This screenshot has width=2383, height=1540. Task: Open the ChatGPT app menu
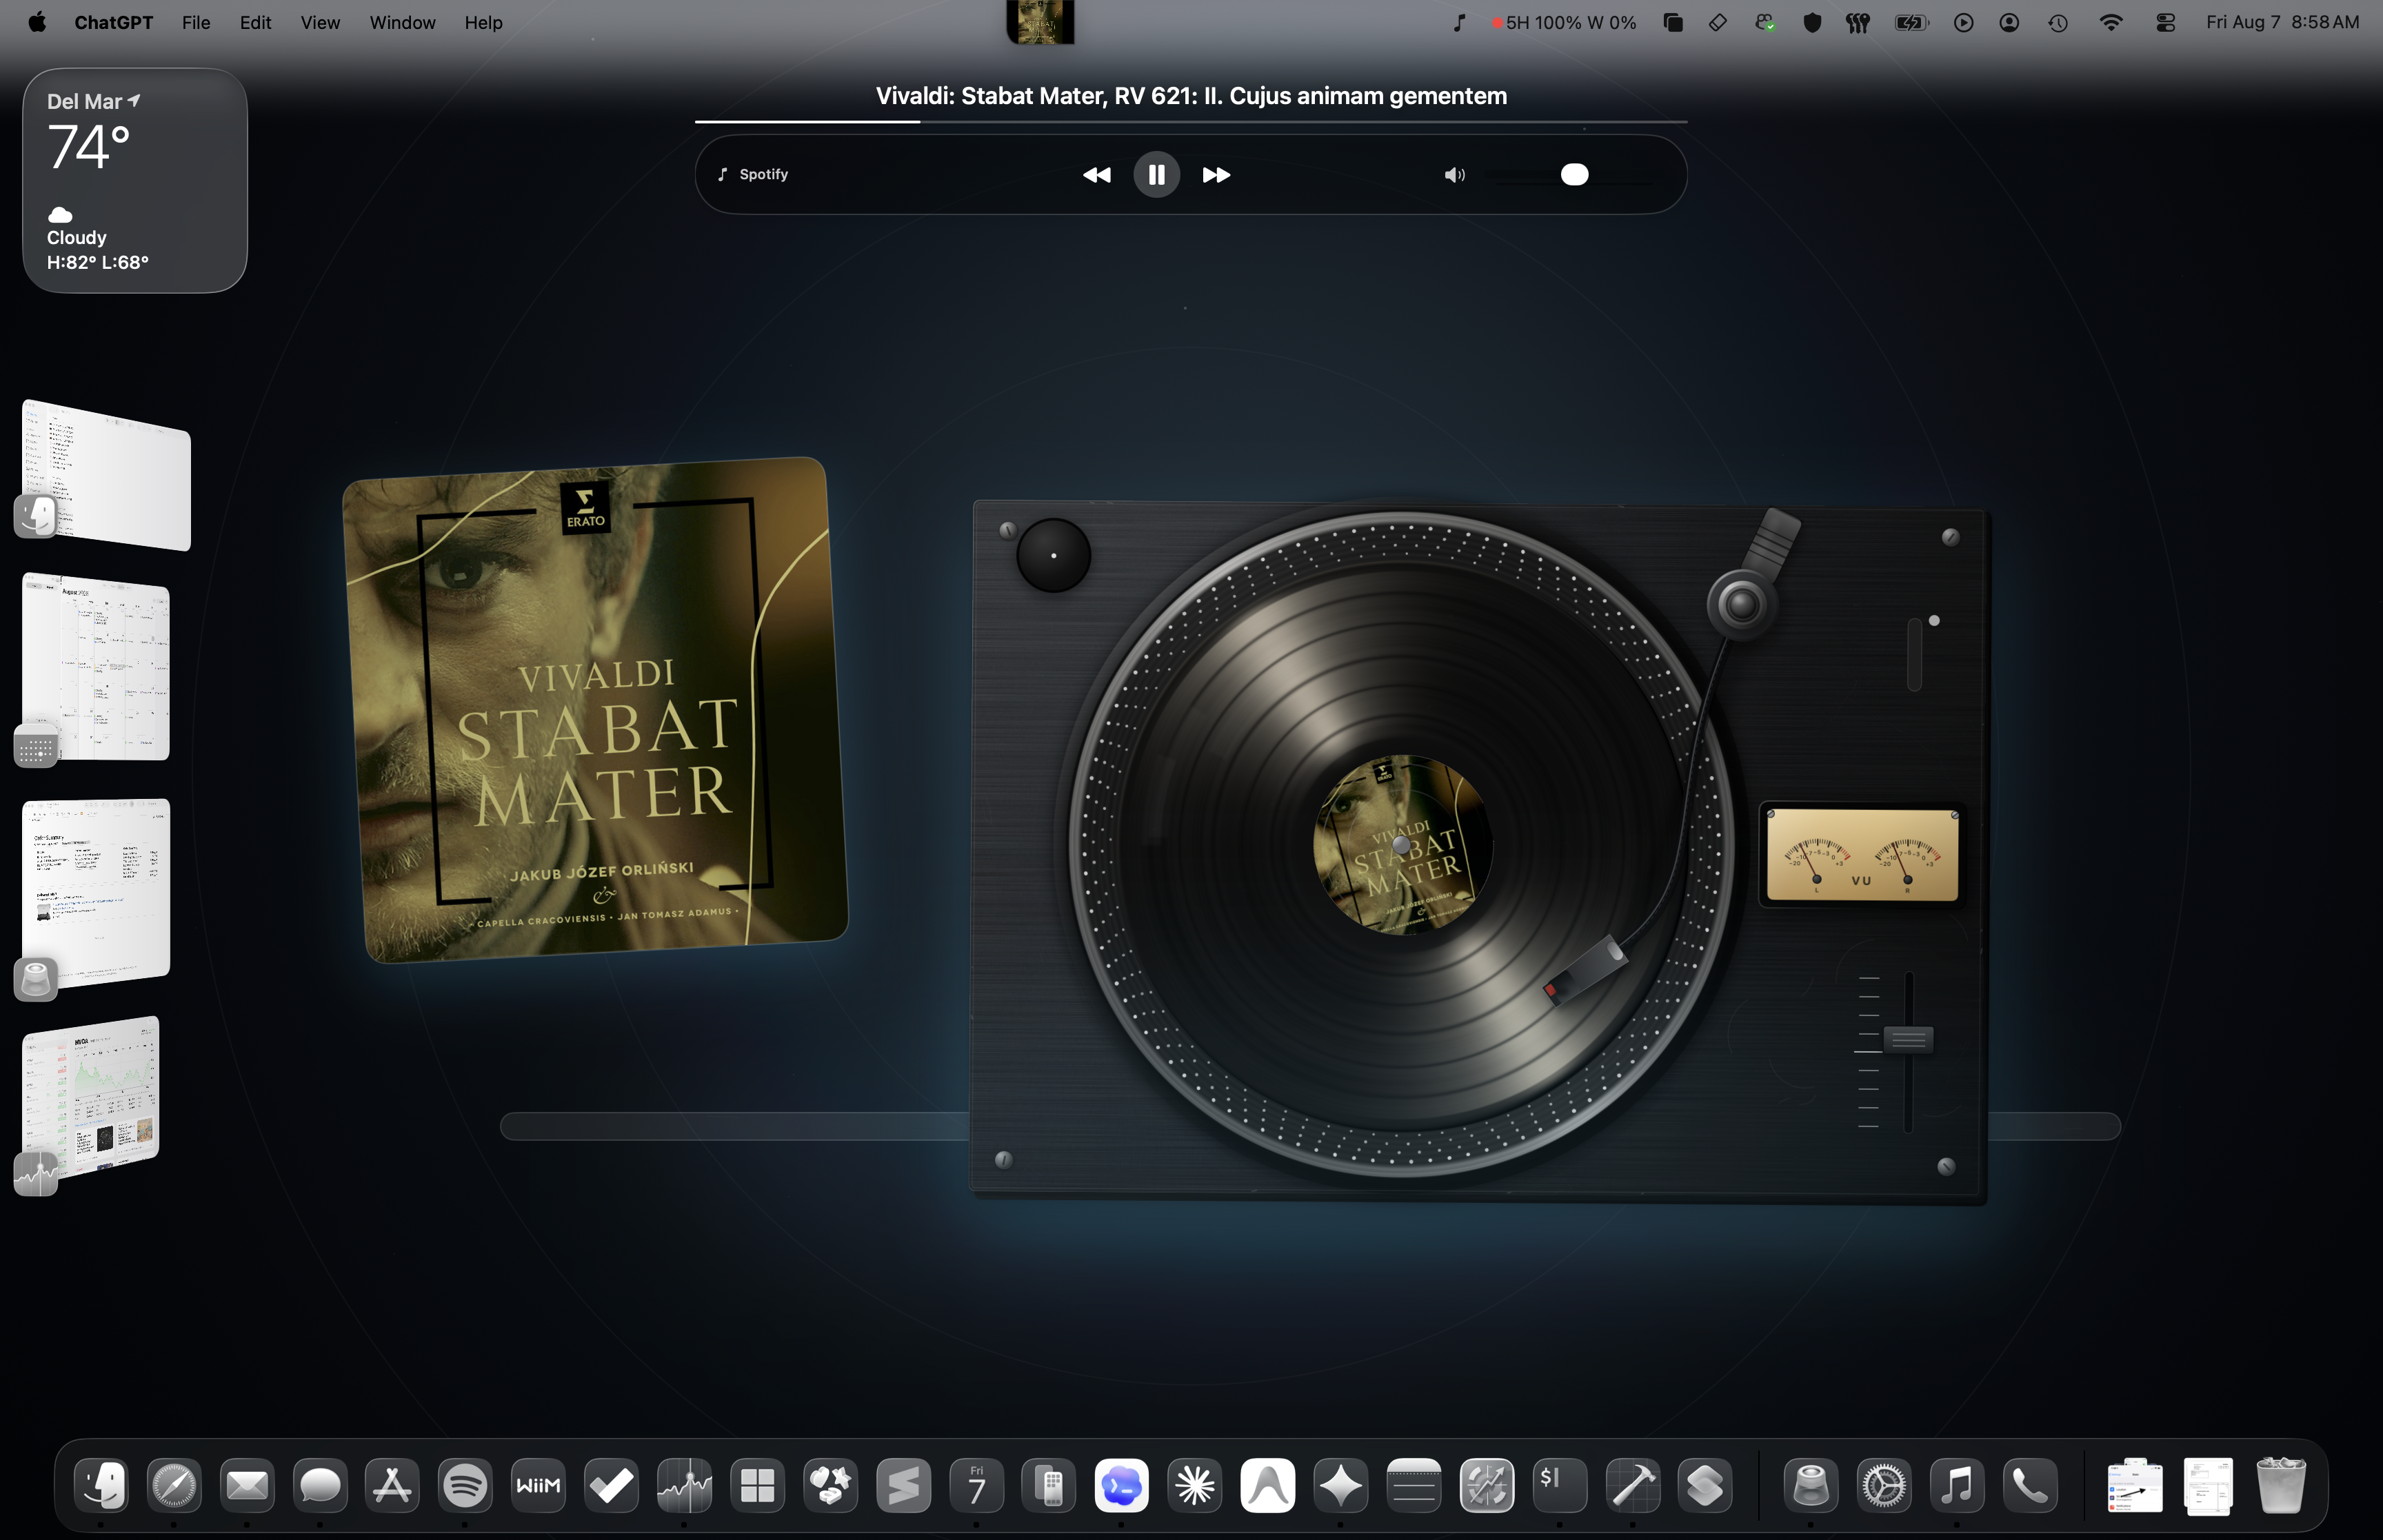[x=114, y=22]
